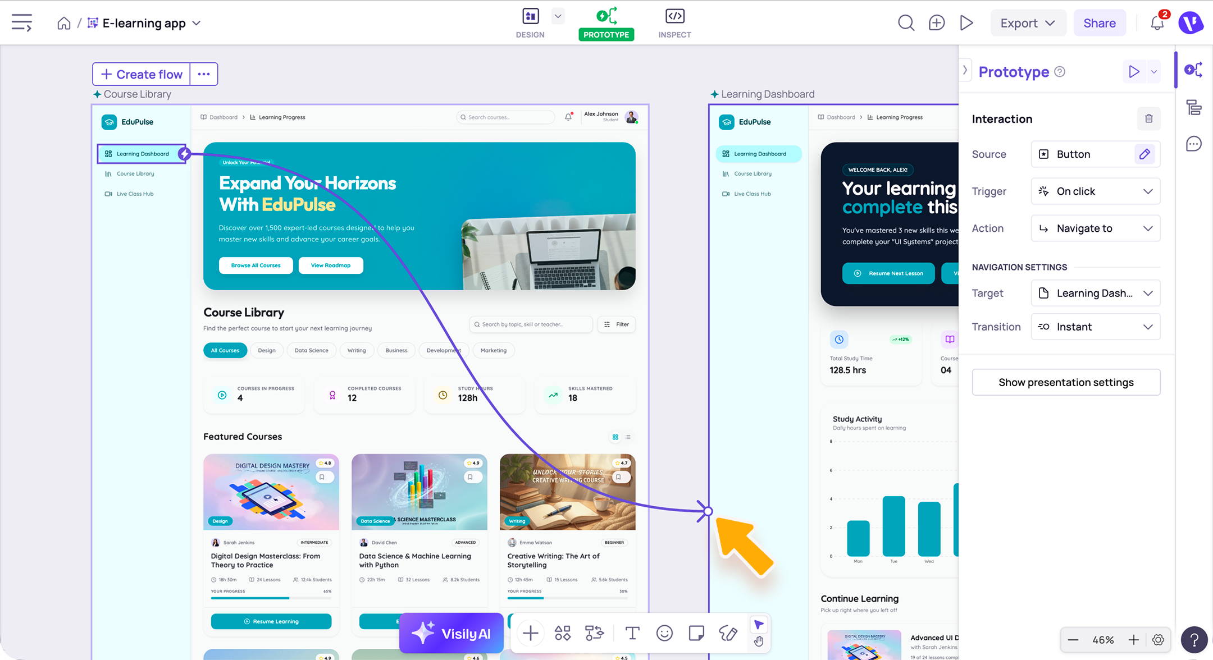Open the layers tree icon on right rail
The height and width of the screenshot is (660, 1213).
point(1194,107)
